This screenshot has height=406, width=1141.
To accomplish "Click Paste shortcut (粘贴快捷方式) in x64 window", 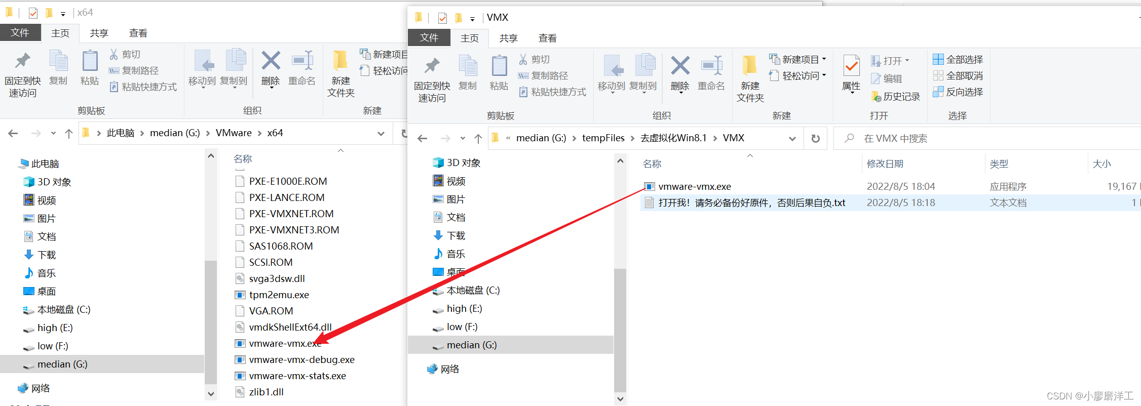I will click(x=143, y=87).
